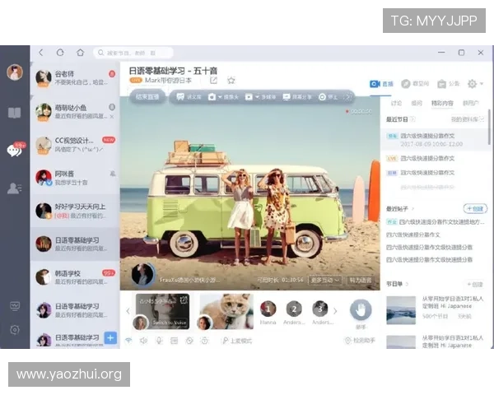Select participant number 2 avatar
The height and width of the screenshot is (395, 494).
[294, 309]
